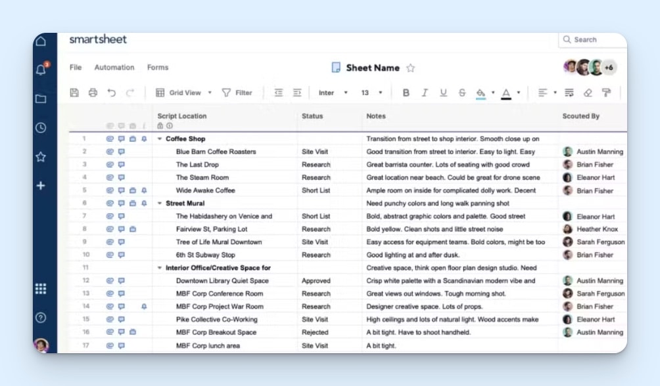Open the Automation menu

tap(114, 67)
